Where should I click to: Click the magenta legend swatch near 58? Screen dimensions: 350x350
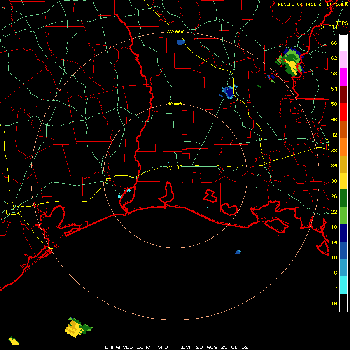click(343, 77)
